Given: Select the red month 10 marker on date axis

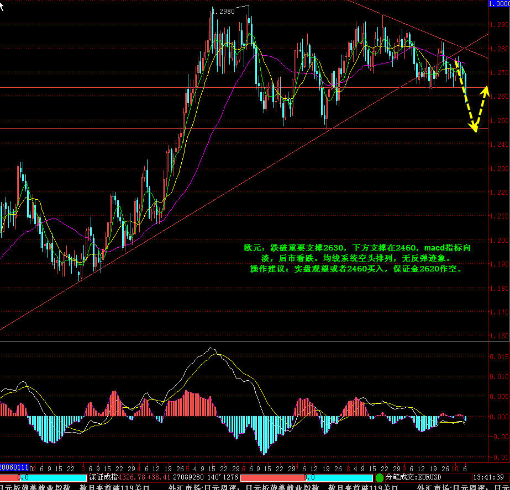Looking at the screenshot, I should pyautogui.click(x=455, y=468).
